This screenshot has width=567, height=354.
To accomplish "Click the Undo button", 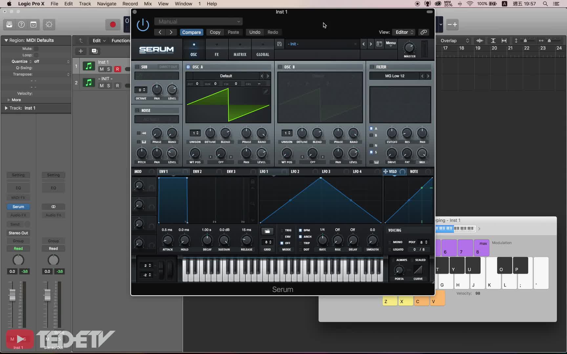I will (x=255, y=32).
